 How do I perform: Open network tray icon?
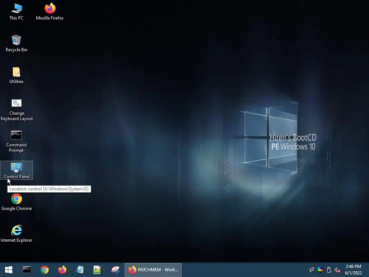pos(312,270)
